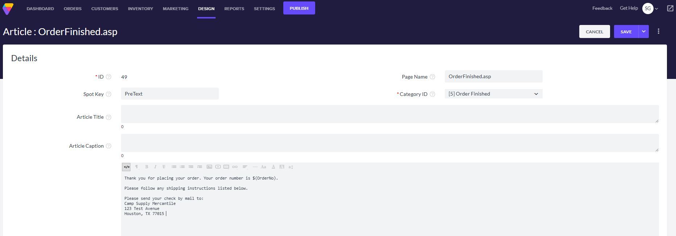Cancel editing the article

pos(594,31)
